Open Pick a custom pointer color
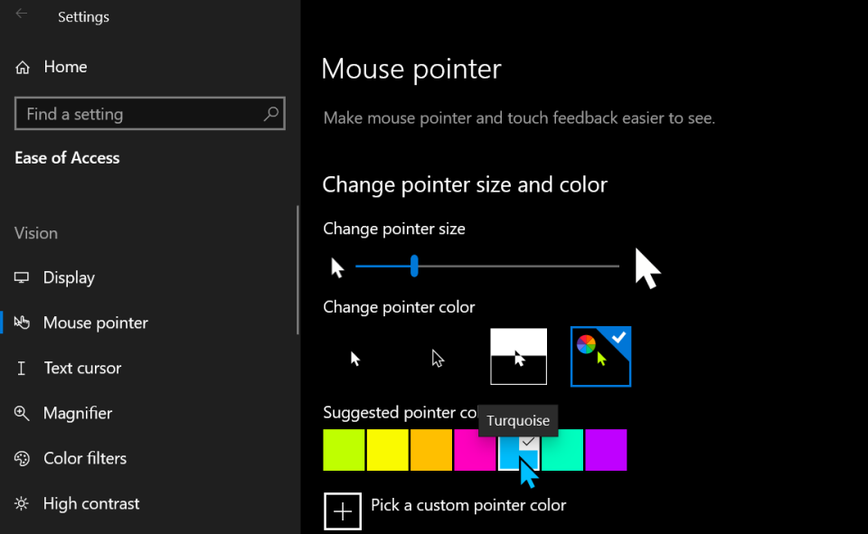 pos(343,511)
